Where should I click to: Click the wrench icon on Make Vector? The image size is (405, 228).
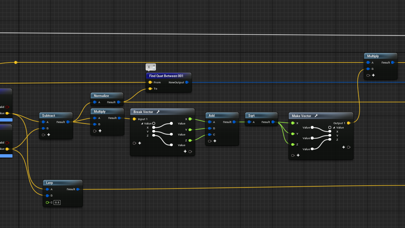[316, 116]
